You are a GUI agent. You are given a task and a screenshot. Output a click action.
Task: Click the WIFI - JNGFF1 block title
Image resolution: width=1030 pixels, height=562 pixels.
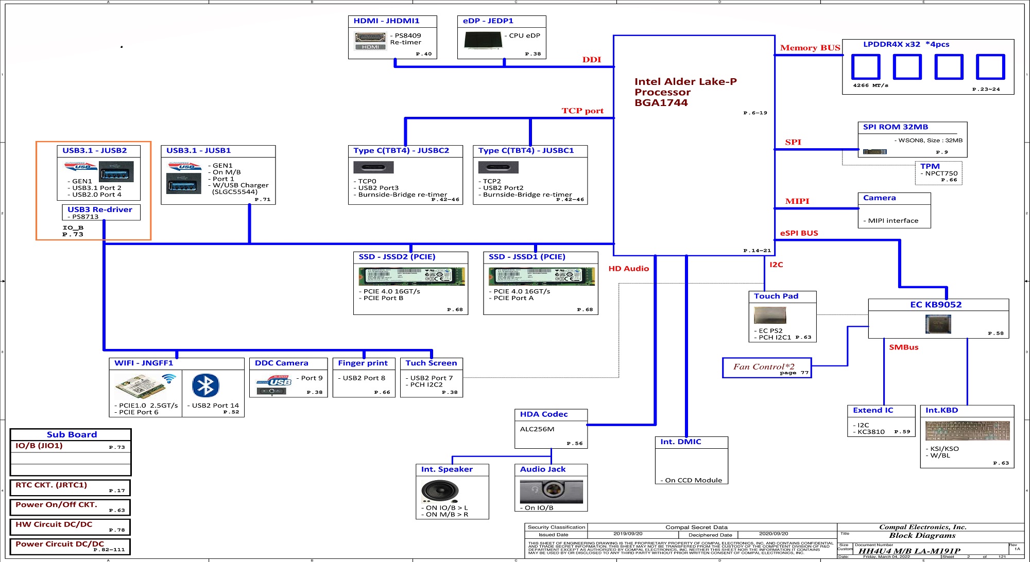(144, 363)
